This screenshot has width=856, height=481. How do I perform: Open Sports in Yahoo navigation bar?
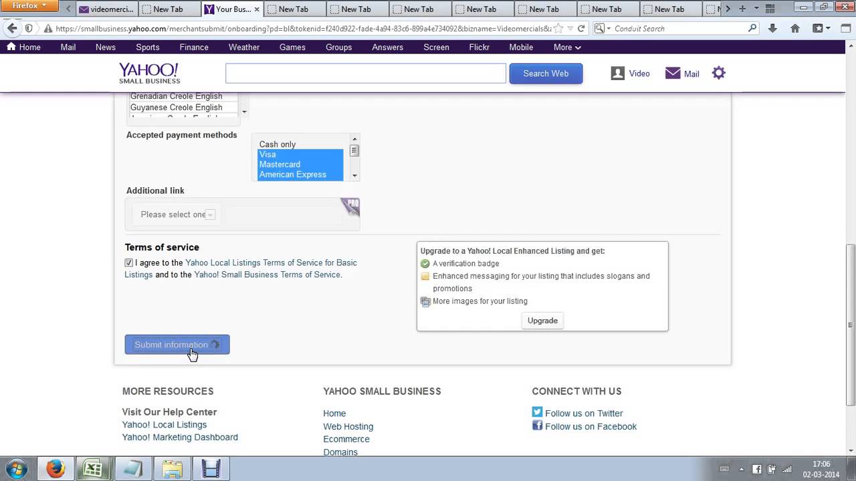[x=148, y=47]
